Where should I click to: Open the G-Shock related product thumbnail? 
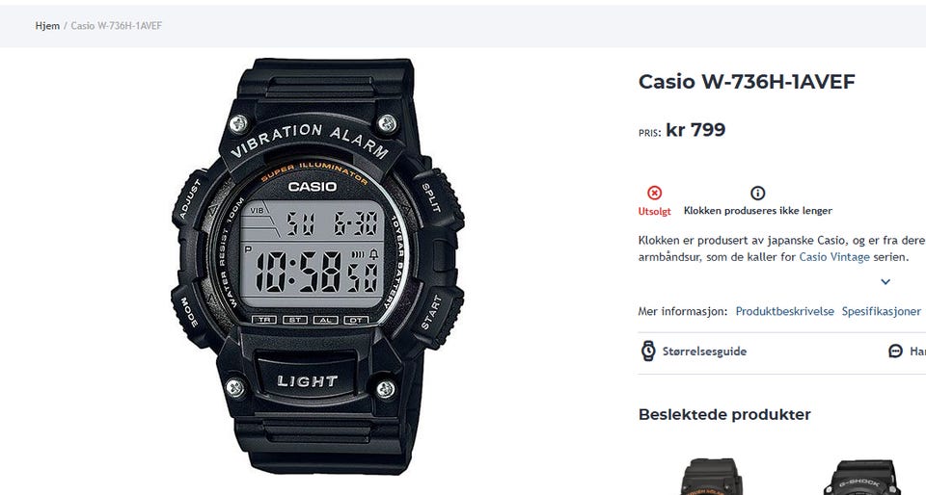pyautogui.click(x=862, y=478)
